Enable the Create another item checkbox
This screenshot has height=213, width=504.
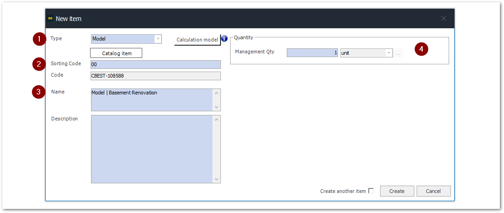pyautogui.click(x=371, y=191)
